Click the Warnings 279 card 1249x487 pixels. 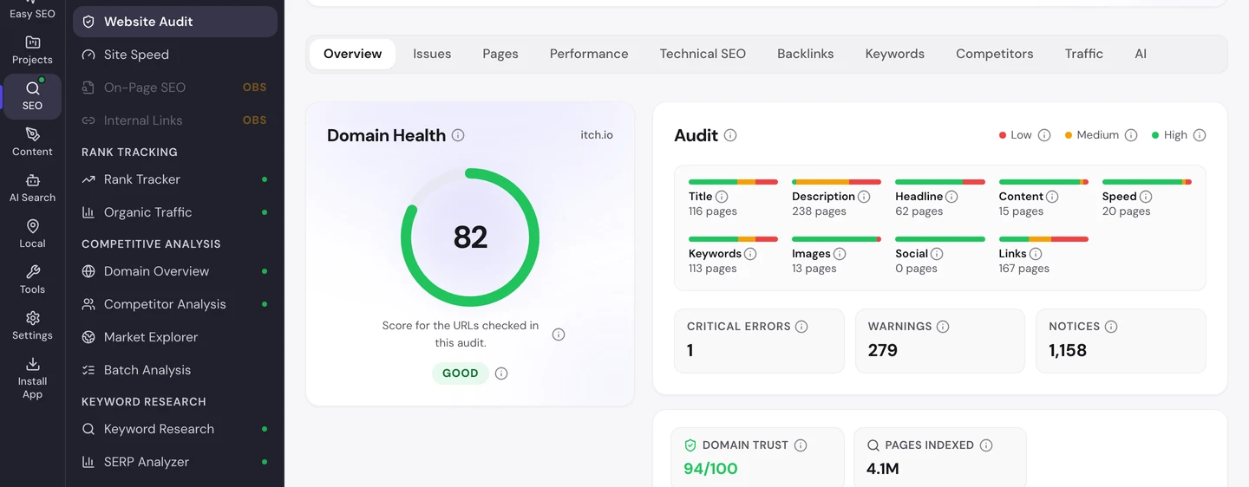(x=940, y=341)
